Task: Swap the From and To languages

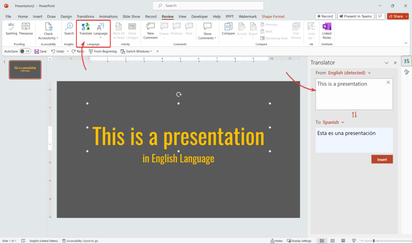Action: click(354, 115)
